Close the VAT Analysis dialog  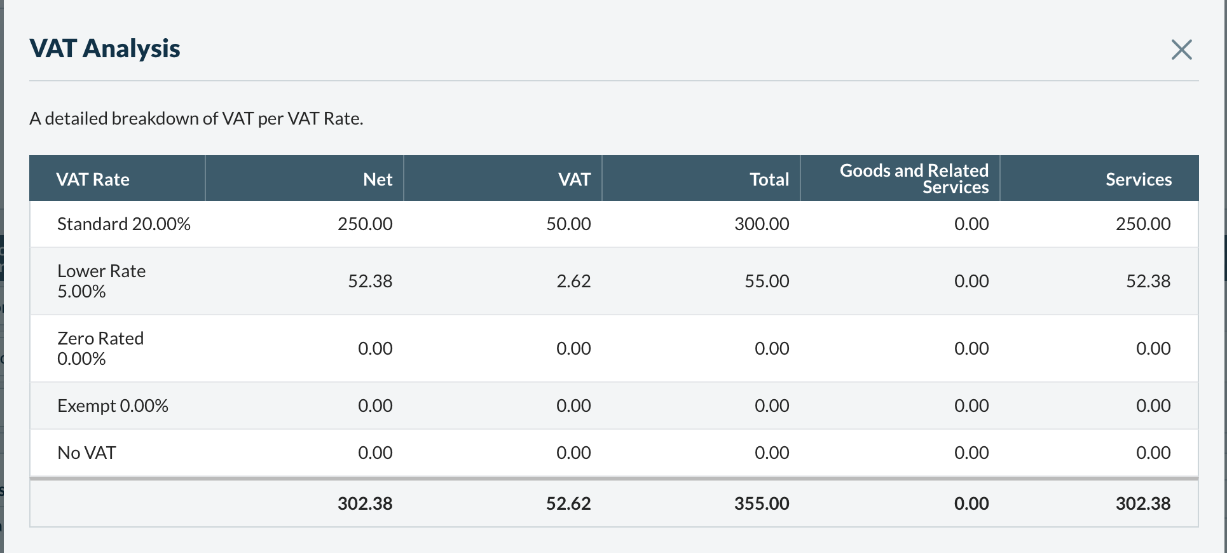point(1181,50)
